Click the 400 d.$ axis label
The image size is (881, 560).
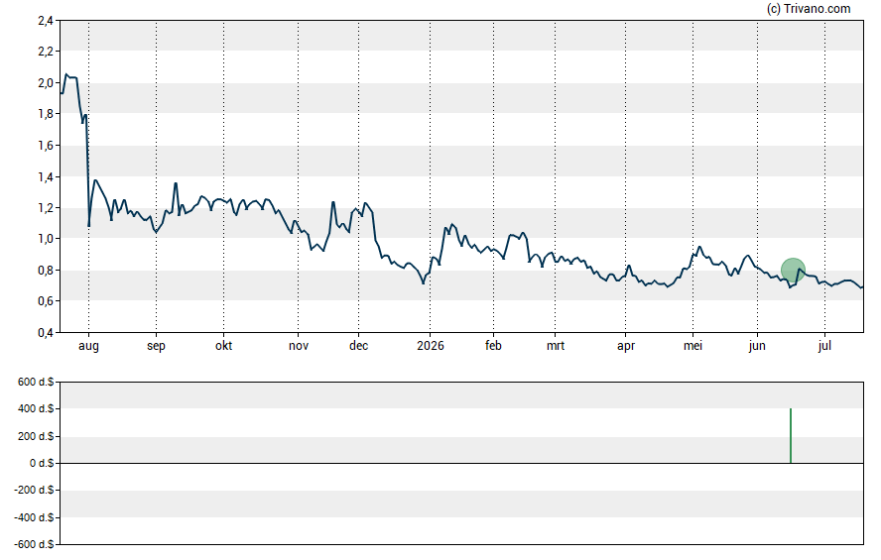(36, 408)
